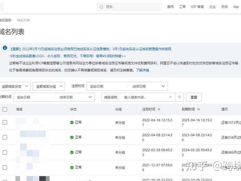The image size is (241, 181).
Task: Open the 全部域名分组 dropdown
Action: click(x=49, y=86)
